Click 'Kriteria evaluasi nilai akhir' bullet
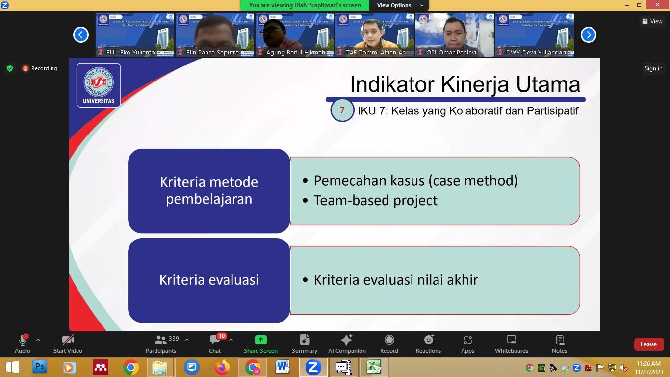Image resolution: width=670 pixels, height=377 pixels. pyautogui.click(x=390, y=280)
